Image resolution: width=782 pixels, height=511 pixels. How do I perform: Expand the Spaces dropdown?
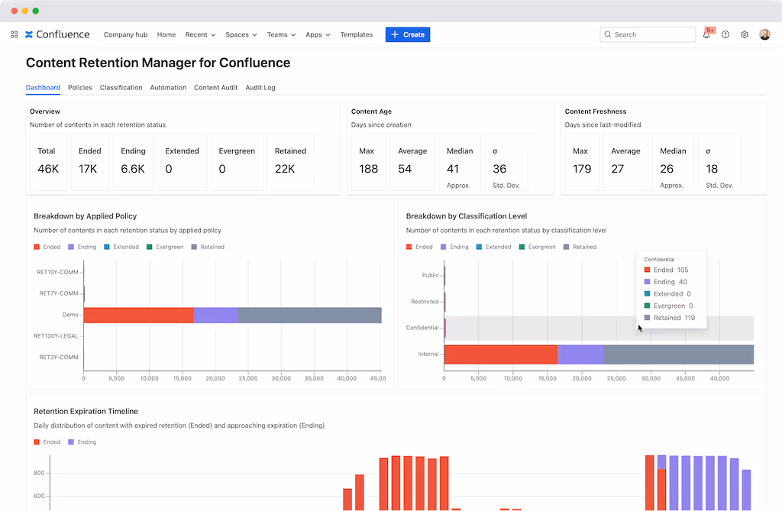coord(241,34)
